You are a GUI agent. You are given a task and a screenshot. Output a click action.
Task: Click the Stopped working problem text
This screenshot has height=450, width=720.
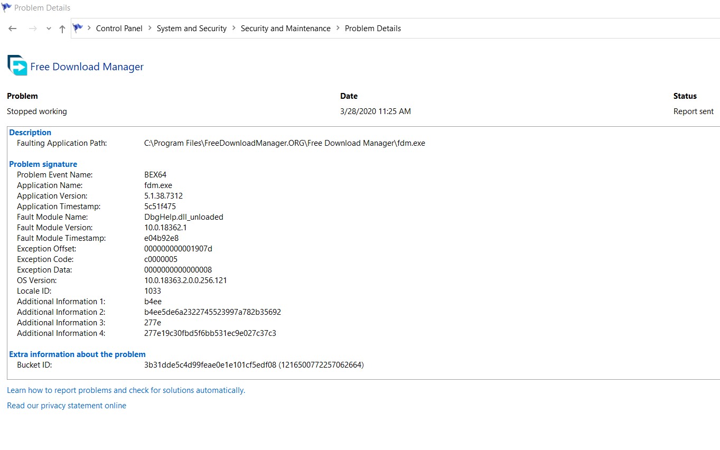pyautogui.click(x=37, y=111)
